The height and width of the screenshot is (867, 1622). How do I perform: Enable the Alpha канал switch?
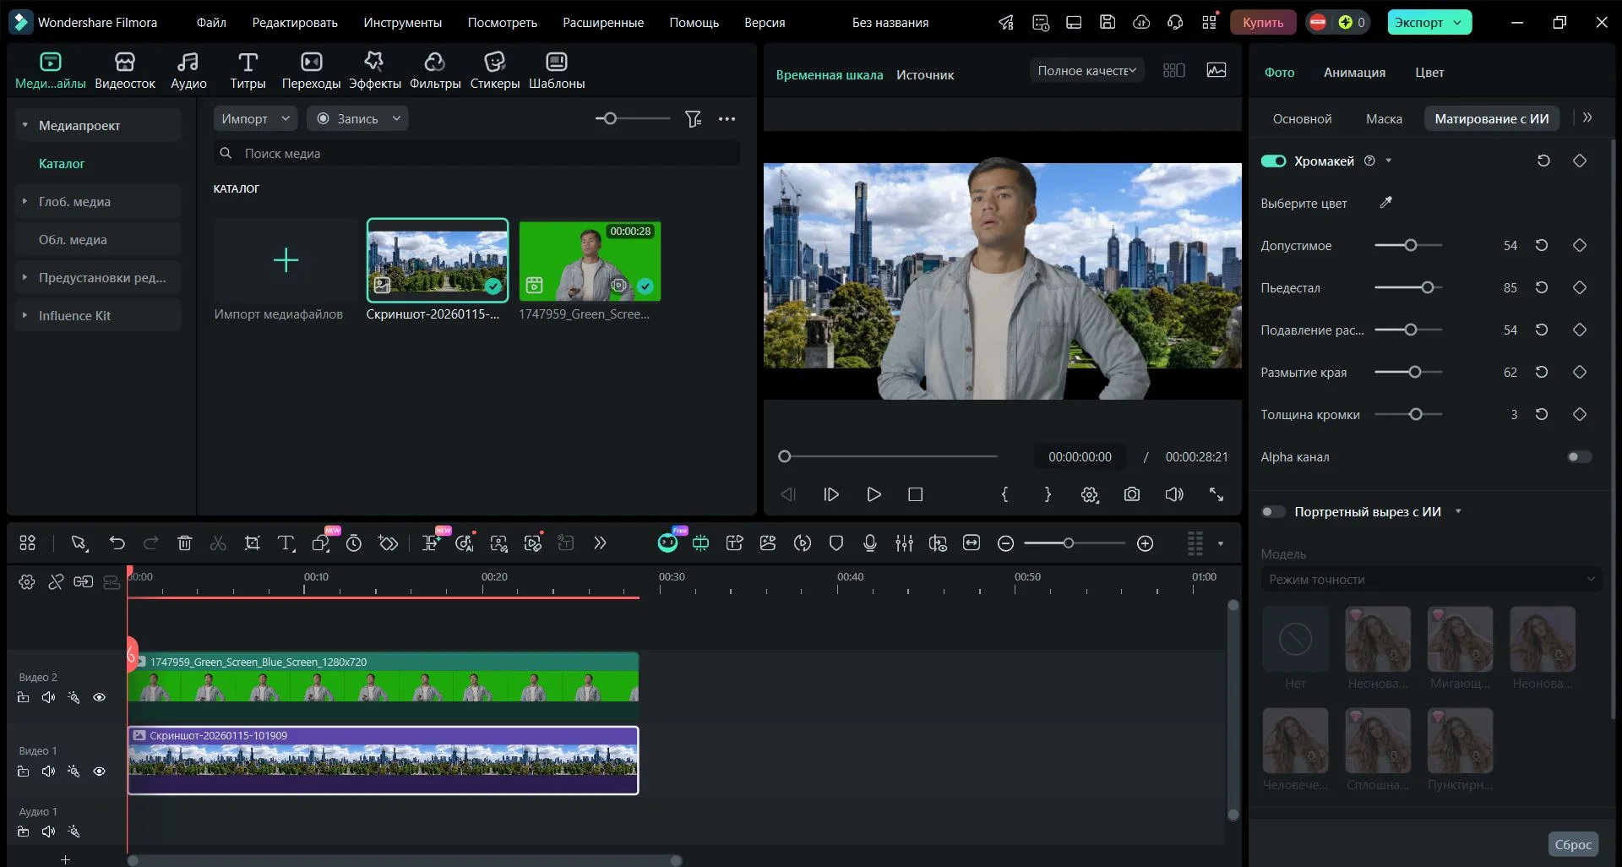(x=1578, y=457)
